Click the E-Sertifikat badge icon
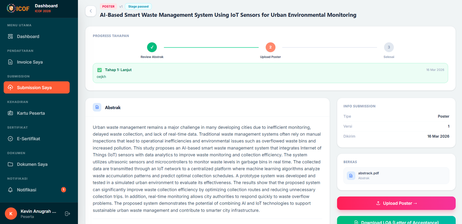The width and height of the screenshot is (462, 224). click(10, 139)
